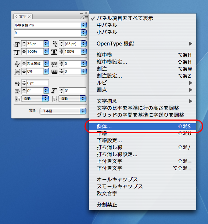Image resolution: width=208 pixels, height=224 pixels.
Task: Open the tracking value dropdown
Action: click(83, 63)
